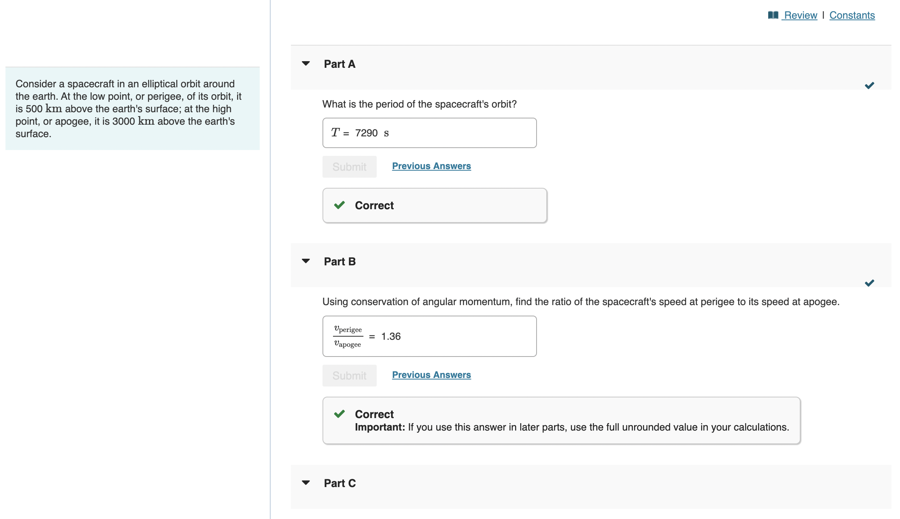900x519 pixels.
Task: Select the Part B header title
Action: click(340, 261)
